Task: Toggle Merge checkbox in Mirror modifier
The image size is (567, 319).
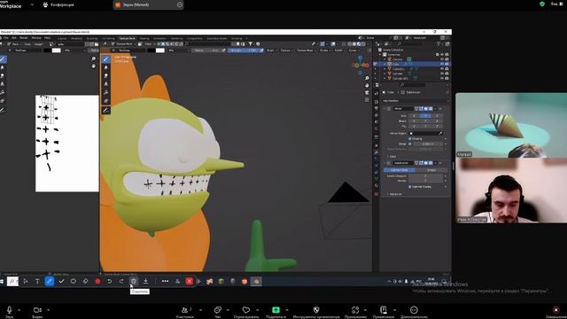Action: click(x=409, y=144)
